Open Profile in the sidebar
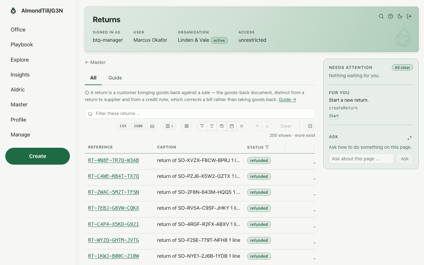This screenshot has width=424, height=265. point(18,120)
